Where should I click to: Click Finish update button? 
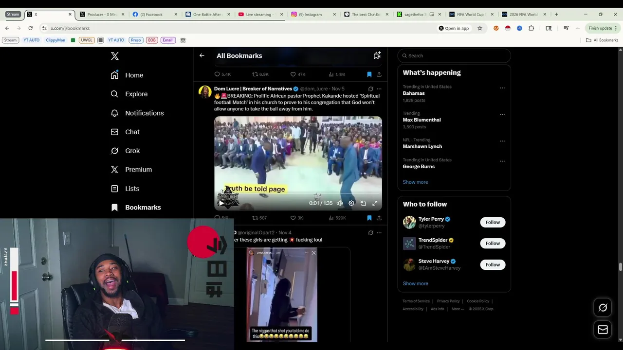603,28
